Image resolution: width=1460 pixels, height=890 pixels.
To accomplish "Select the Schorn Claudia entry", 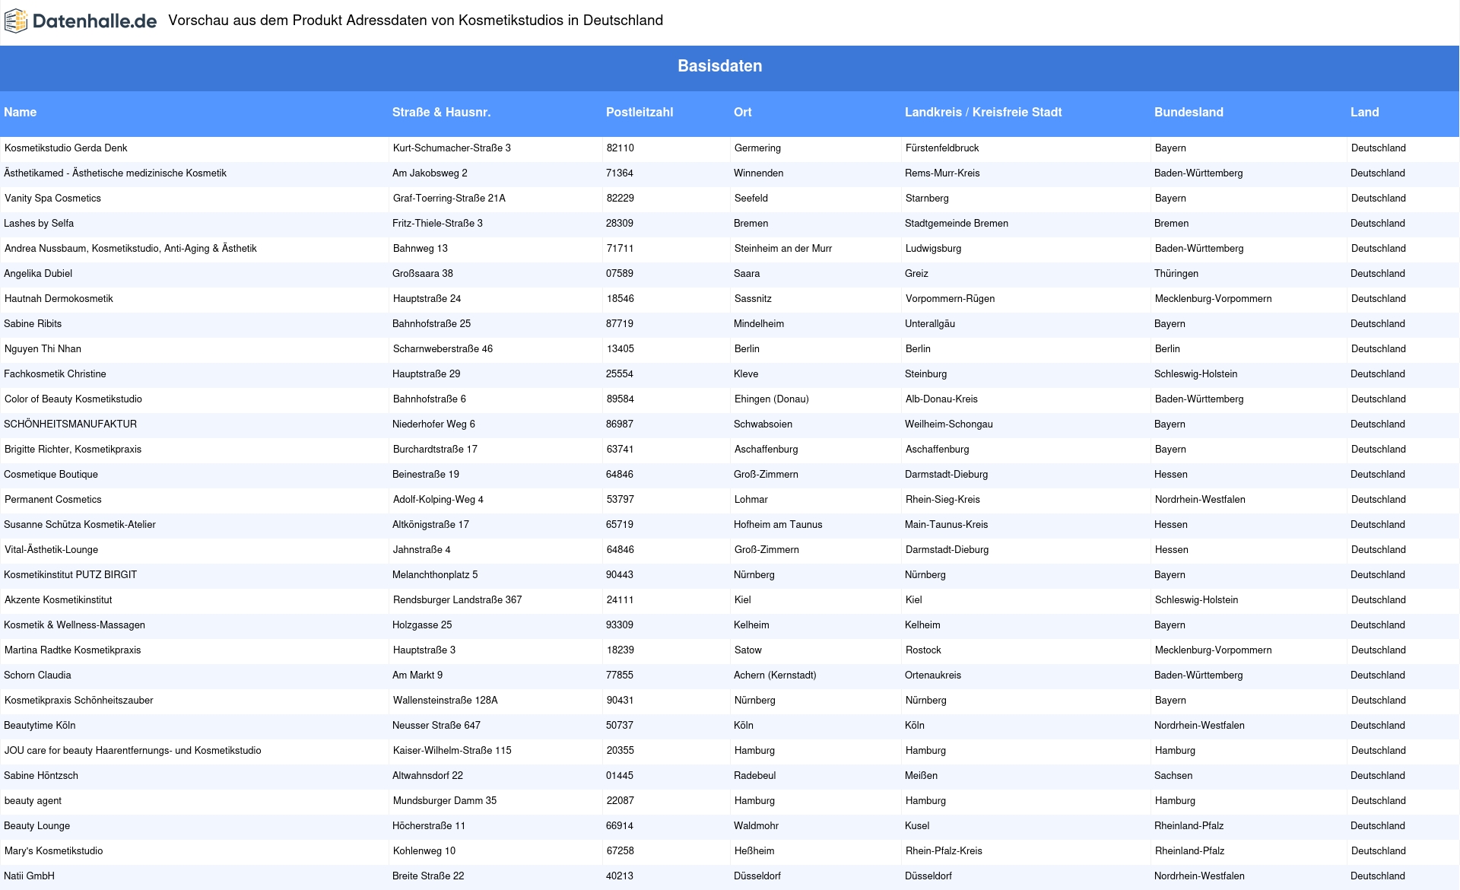I will [37, 675].
